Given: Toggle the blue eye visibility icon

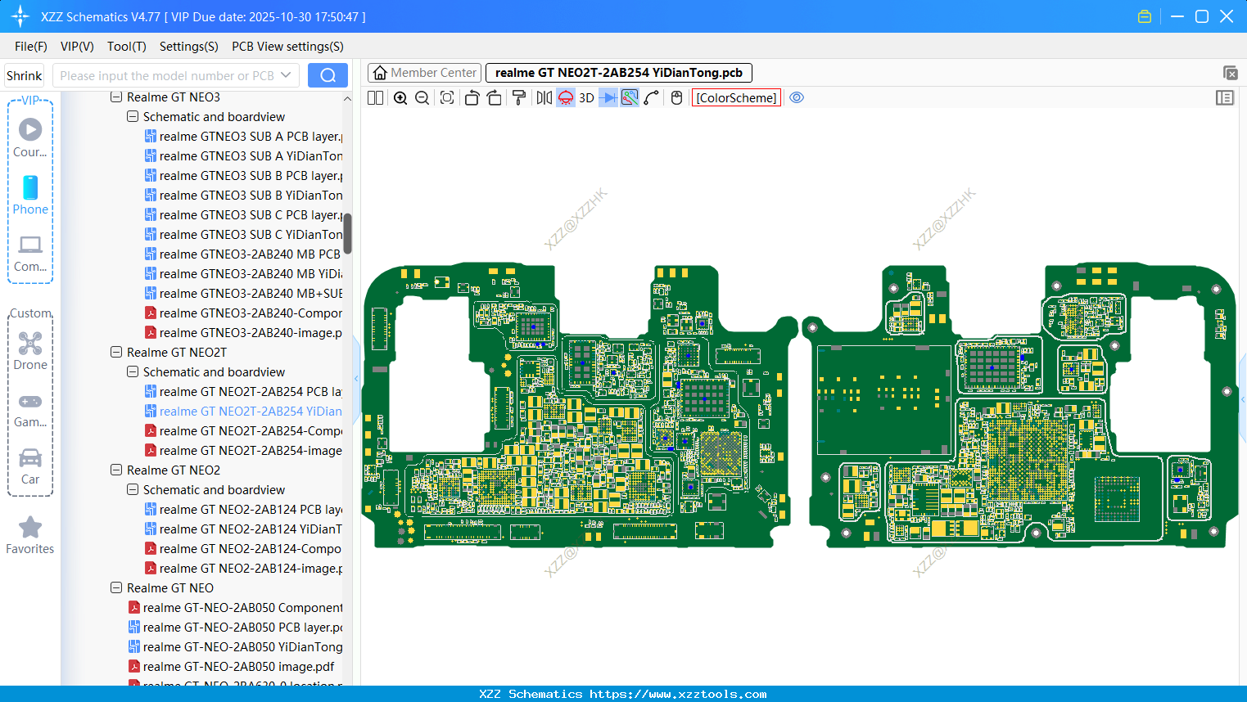Looking at the screenshot, I should [x=797, y=98].
